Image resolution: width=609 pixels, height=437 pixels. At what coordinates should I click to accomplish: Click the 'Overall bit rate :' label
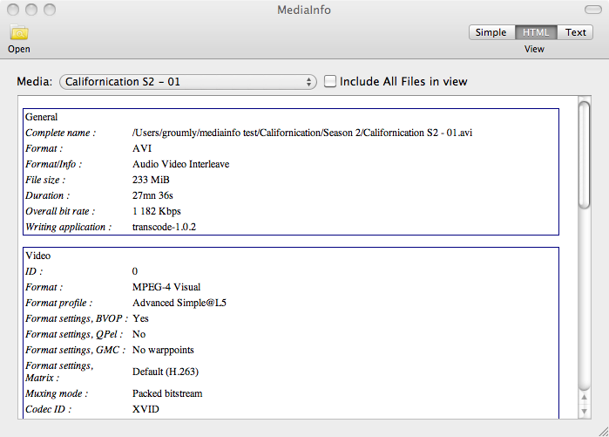[60, 211]
